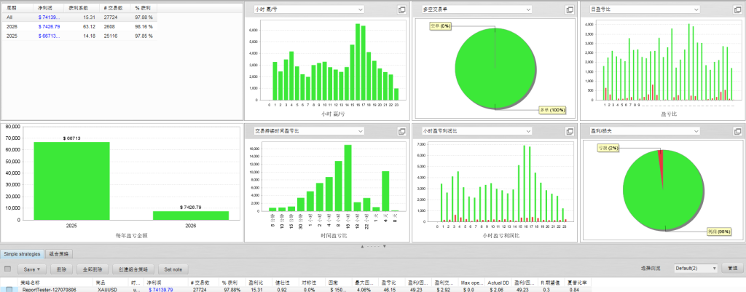Open the 多空交易单 chart type dropdown
The width and height of the screenshot is (746, 292).
(x=527, y=9)
